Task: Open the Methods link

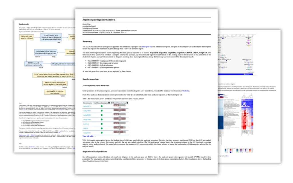Action: 185,91
